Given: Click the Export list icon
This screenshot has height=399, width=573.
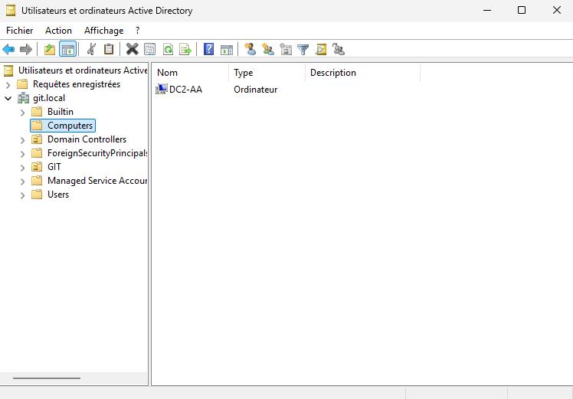Looking at the screenshot, I should [x=185, y=49].
